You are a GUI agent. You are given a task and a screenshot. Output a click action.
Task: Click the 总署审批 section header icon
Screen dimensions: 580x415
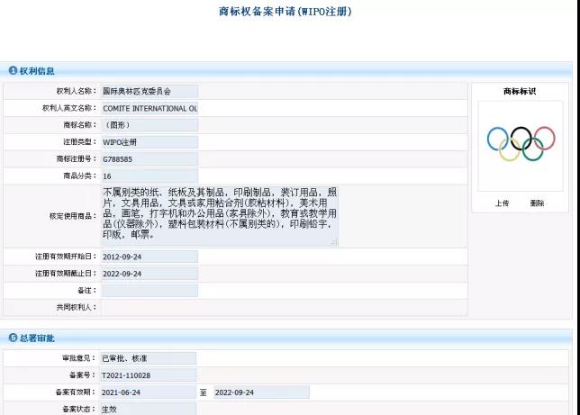pos(14,338)
